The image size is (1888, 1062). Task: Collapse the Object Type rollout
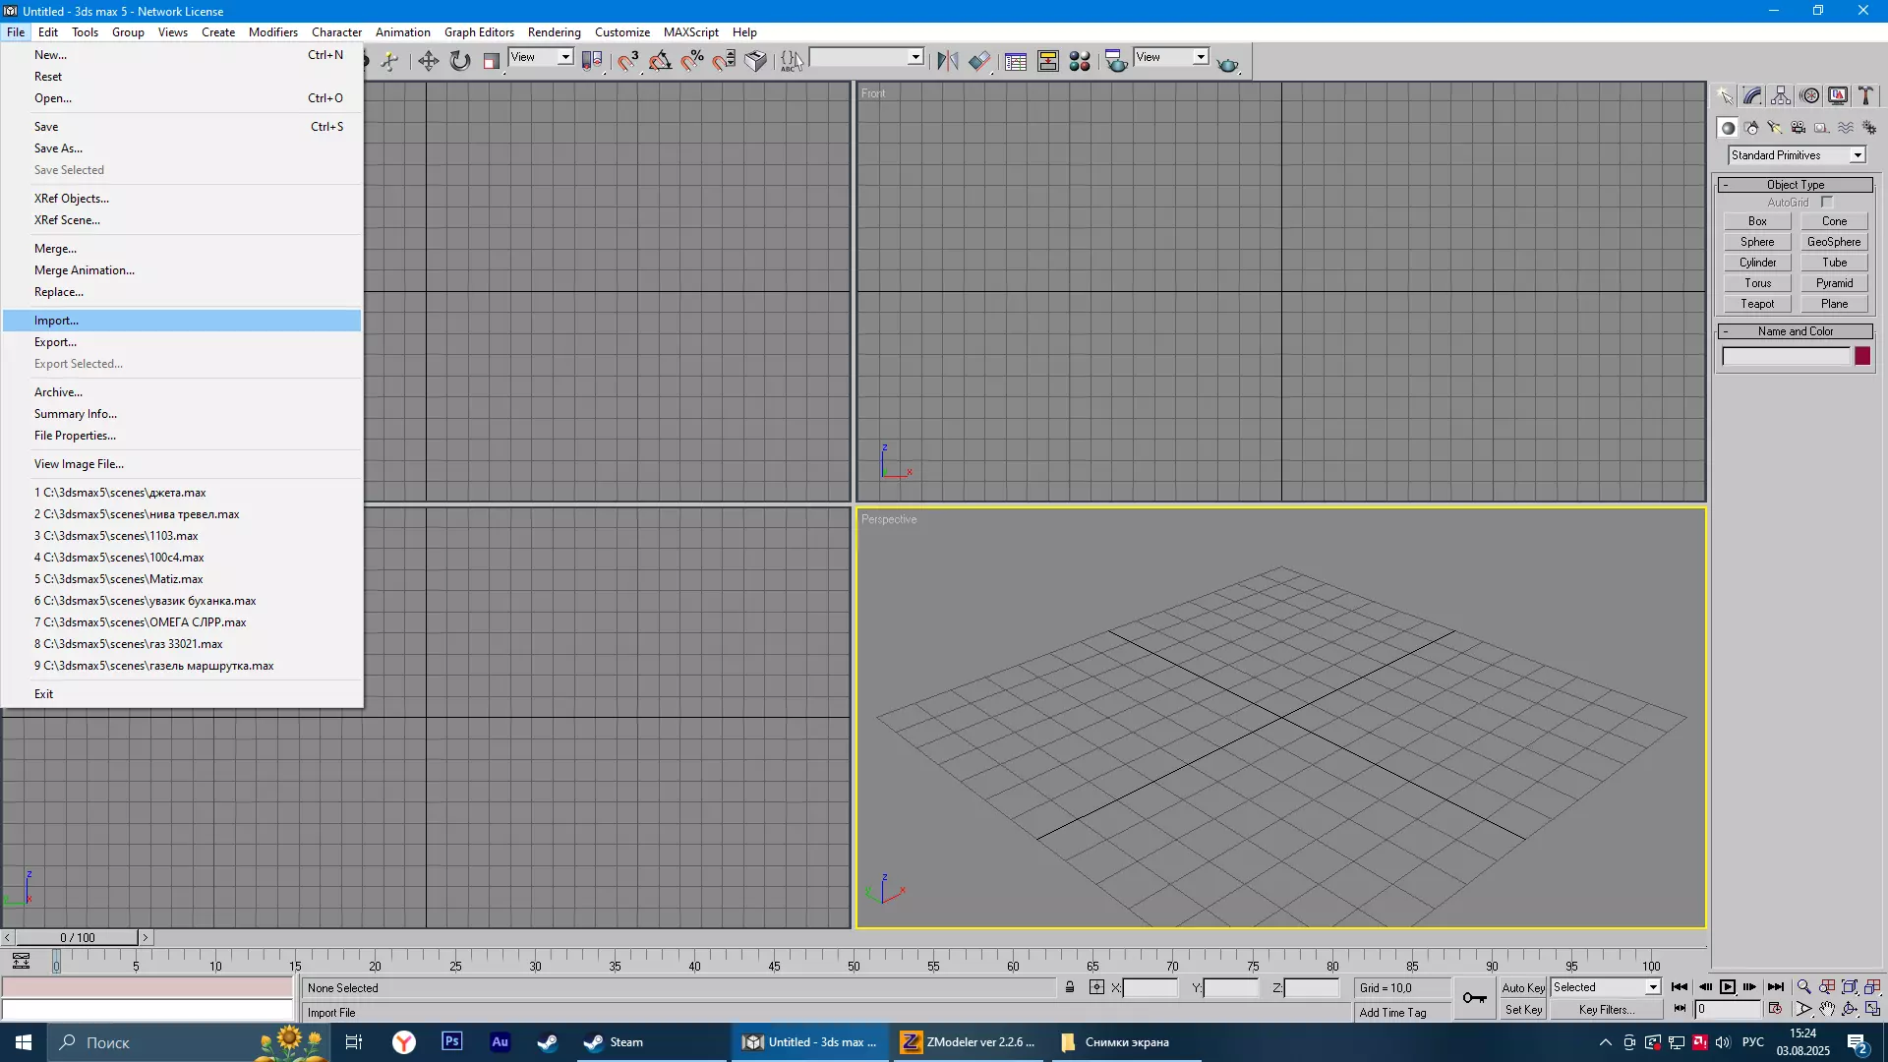pyautogui.click(x=1796, y=185)
